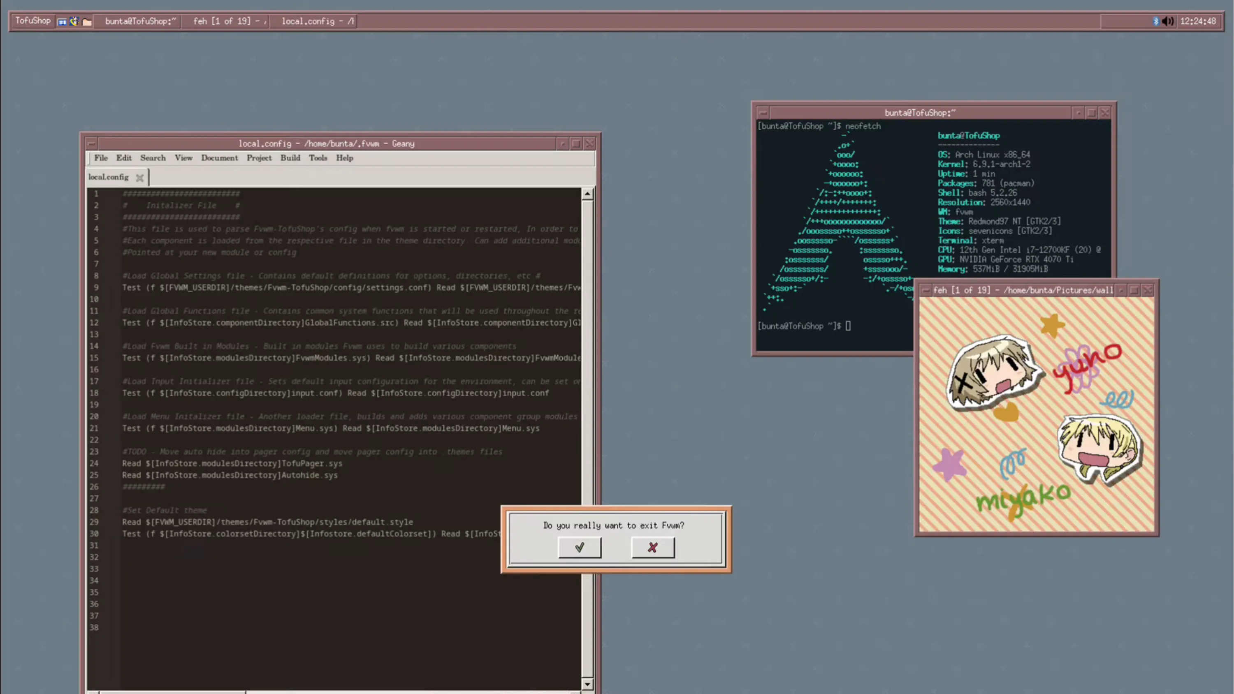The height and width of the screenshot is (694, 1234).
Task: Open the xterm window's title bar menu button
Action: pyautogui.click(x=763, y=113)
